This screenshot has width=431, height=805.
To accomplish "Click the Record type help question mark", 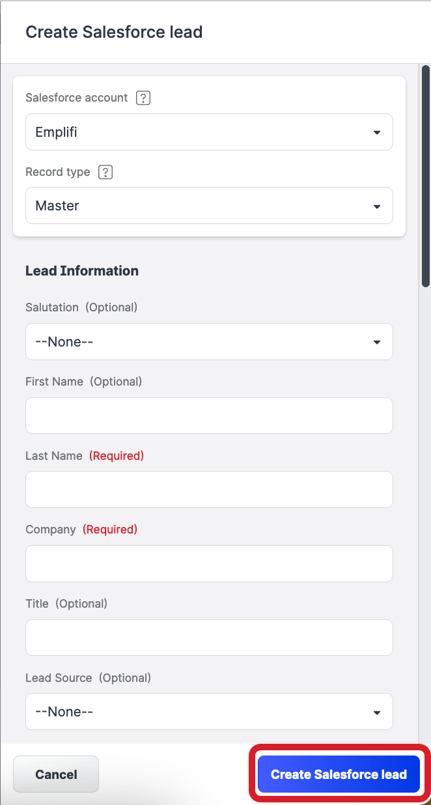I will coord(105,172).
